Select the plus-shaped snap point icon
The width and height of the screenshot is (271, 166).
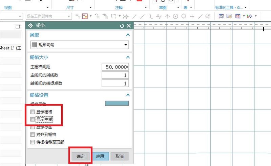point(192,16)
